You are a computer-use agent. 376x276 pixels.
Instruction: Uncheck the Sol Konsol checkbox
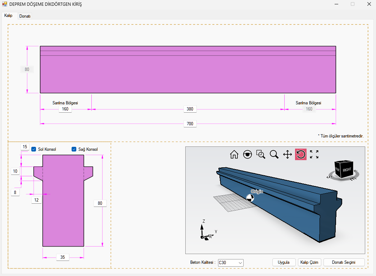tap(34, 149)
